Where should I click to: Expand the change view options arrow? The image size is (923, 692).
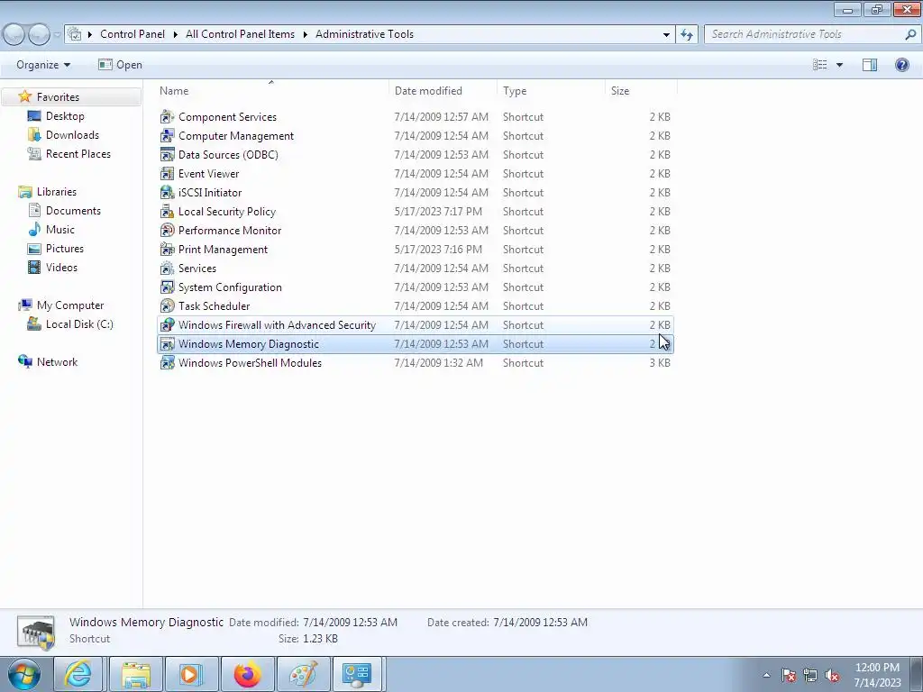(x=839, y=65)
